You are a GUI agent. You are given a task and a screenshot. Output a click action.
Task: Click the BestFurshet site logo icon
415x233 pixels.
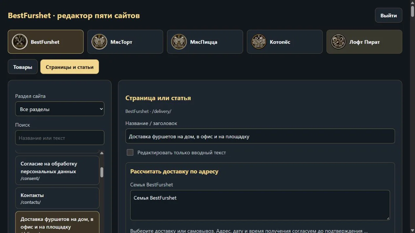point(20,42)
